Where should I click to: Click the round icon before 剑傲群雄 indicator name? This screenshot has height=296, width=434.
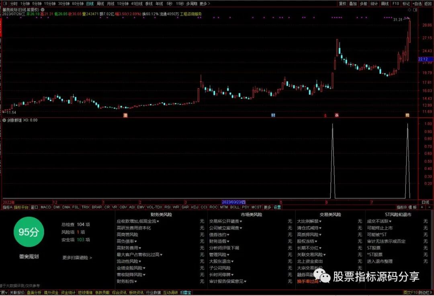coord(4,120)
